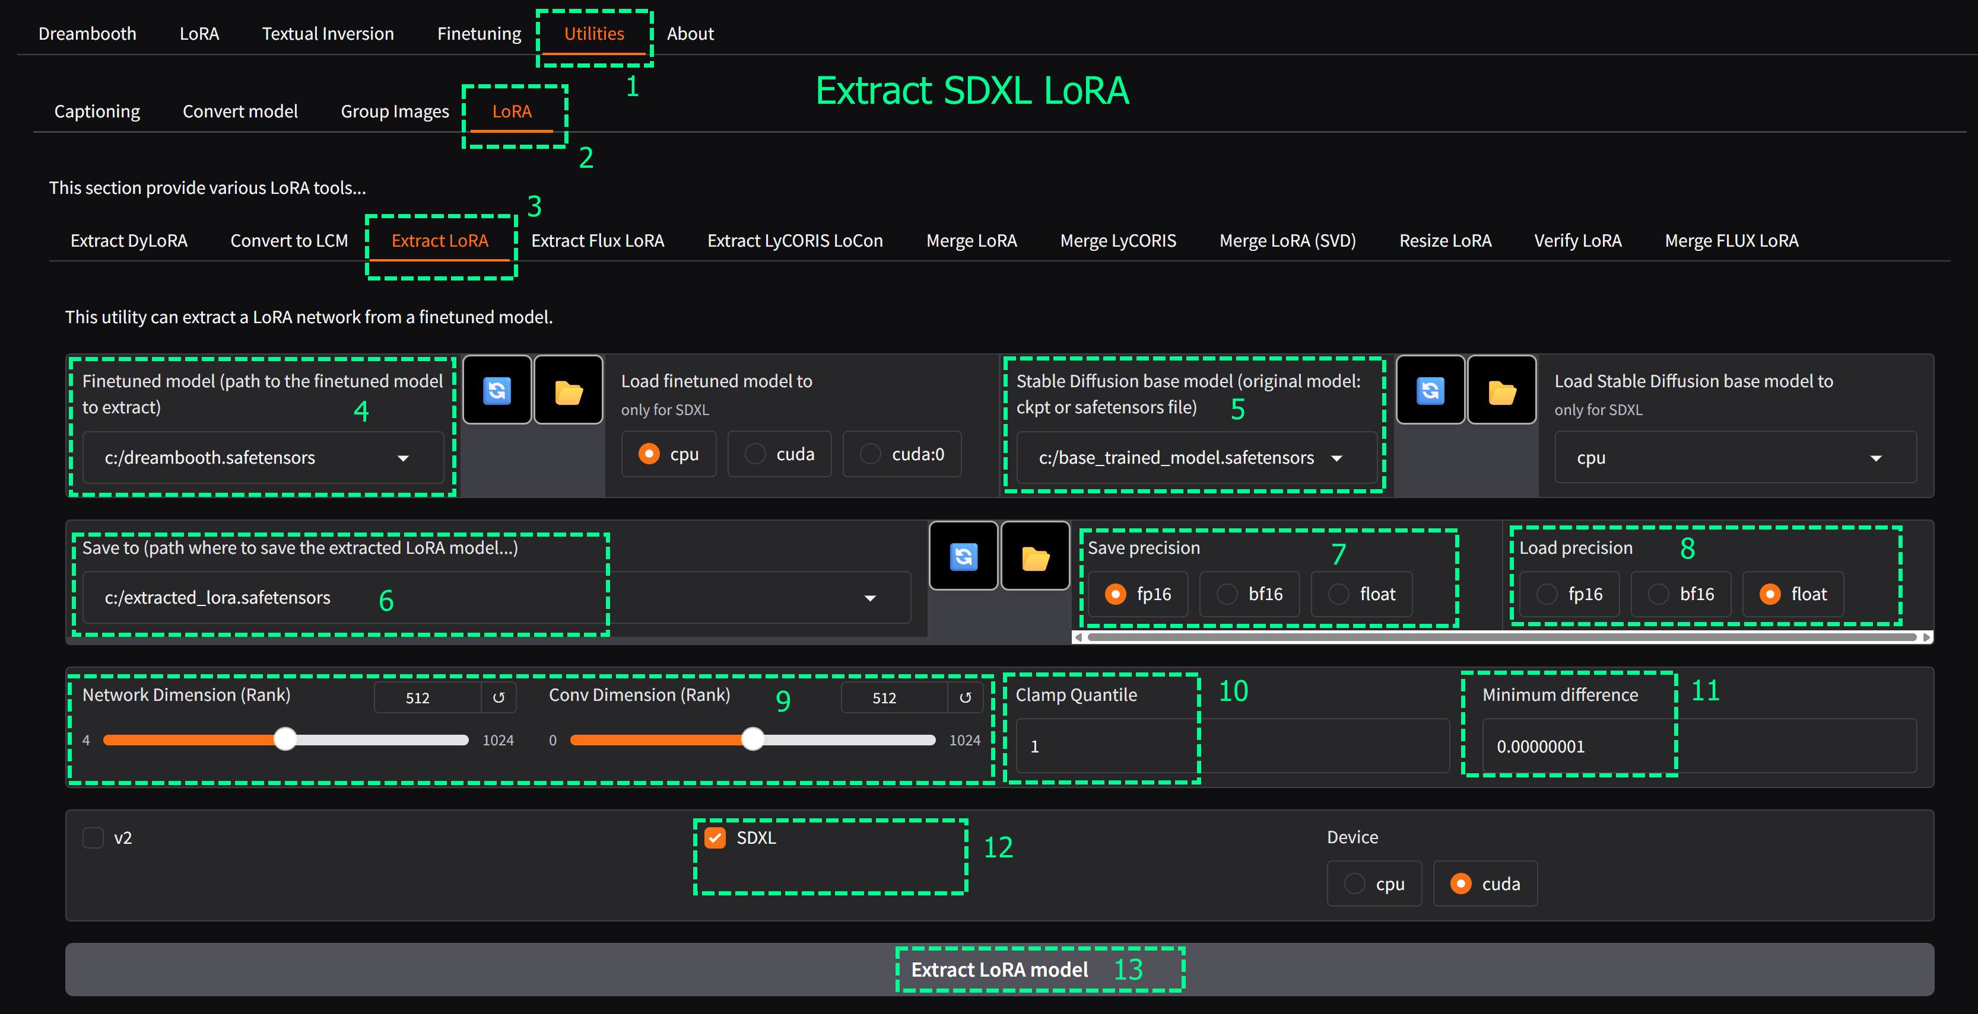Browse folder for base model file
Image resolution: width=1978 pixels, height=1014 pixels.
(x=1501, y=390)
